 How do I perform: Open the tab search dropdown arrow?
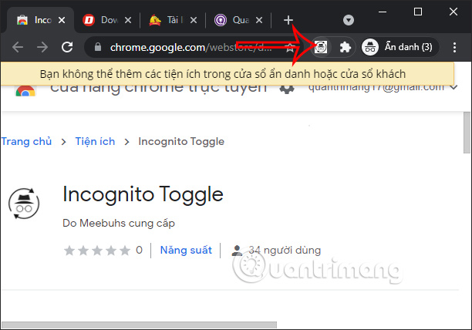point(349,20)
